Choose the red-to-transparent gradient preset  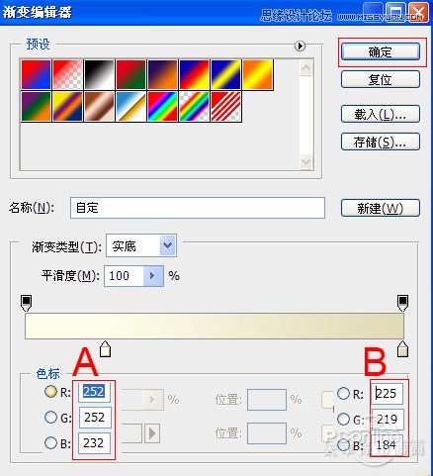68,74
